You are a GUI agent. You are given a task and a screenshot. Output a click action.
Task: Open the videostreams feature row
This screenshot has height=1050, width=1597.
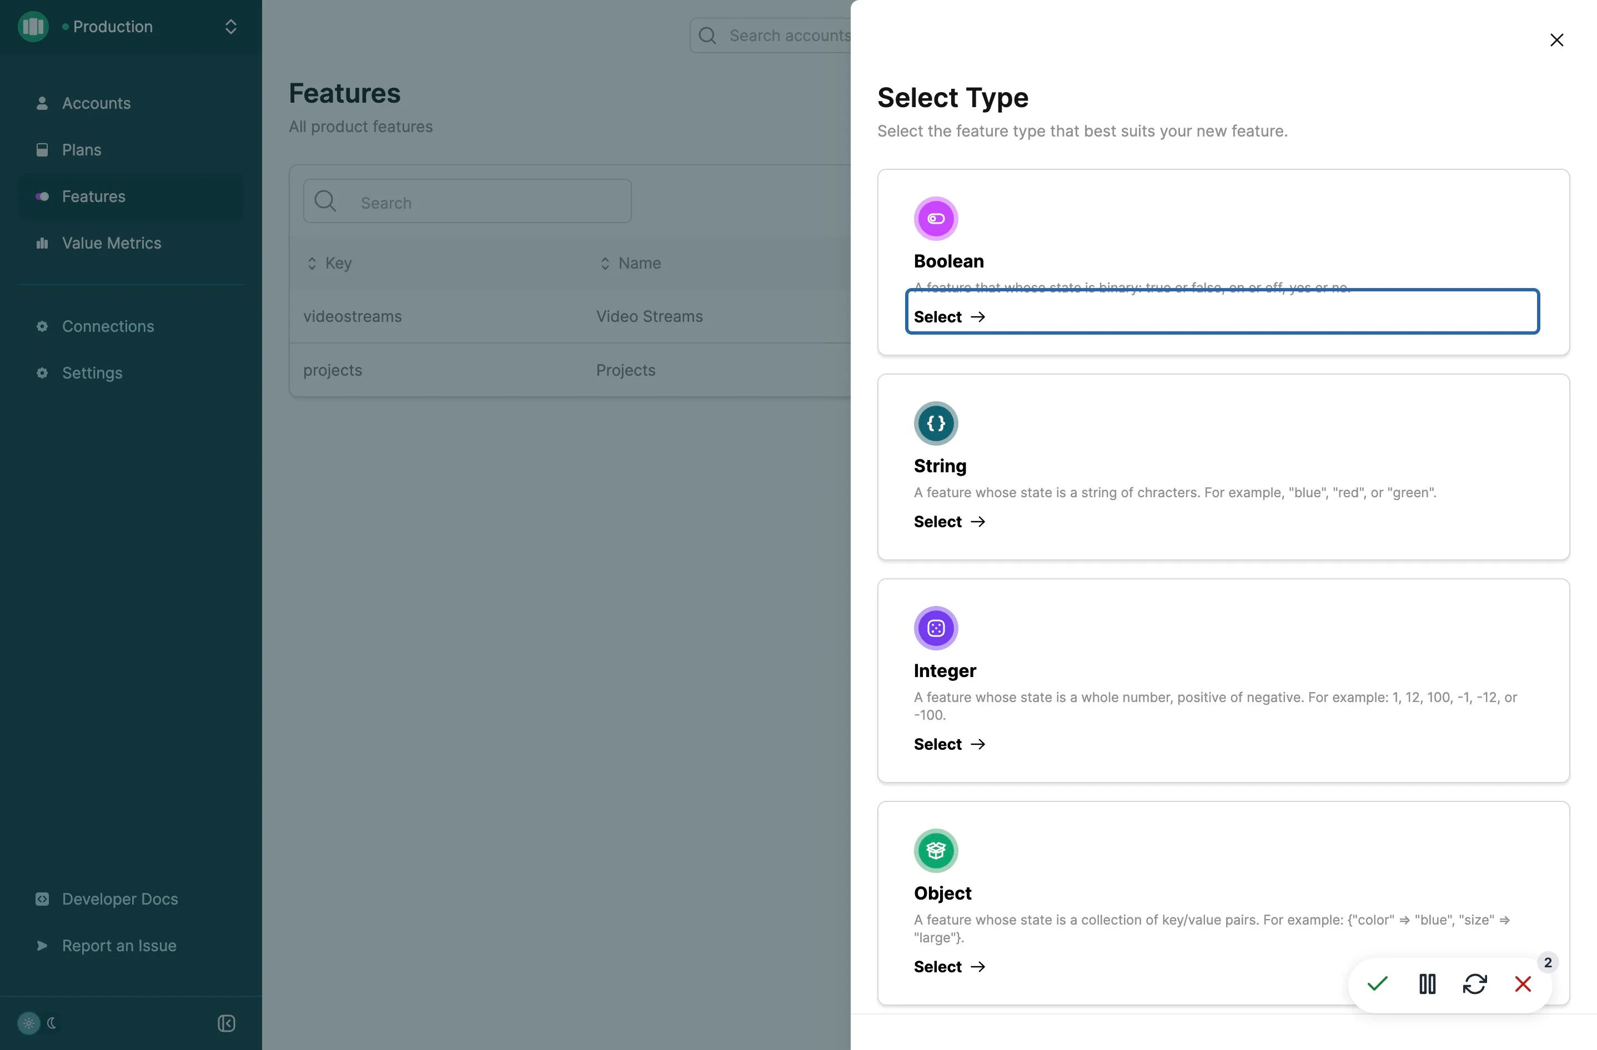click(x=570, y=316)
